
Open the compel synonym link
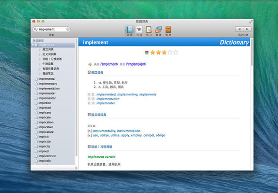tap(149, 135)
